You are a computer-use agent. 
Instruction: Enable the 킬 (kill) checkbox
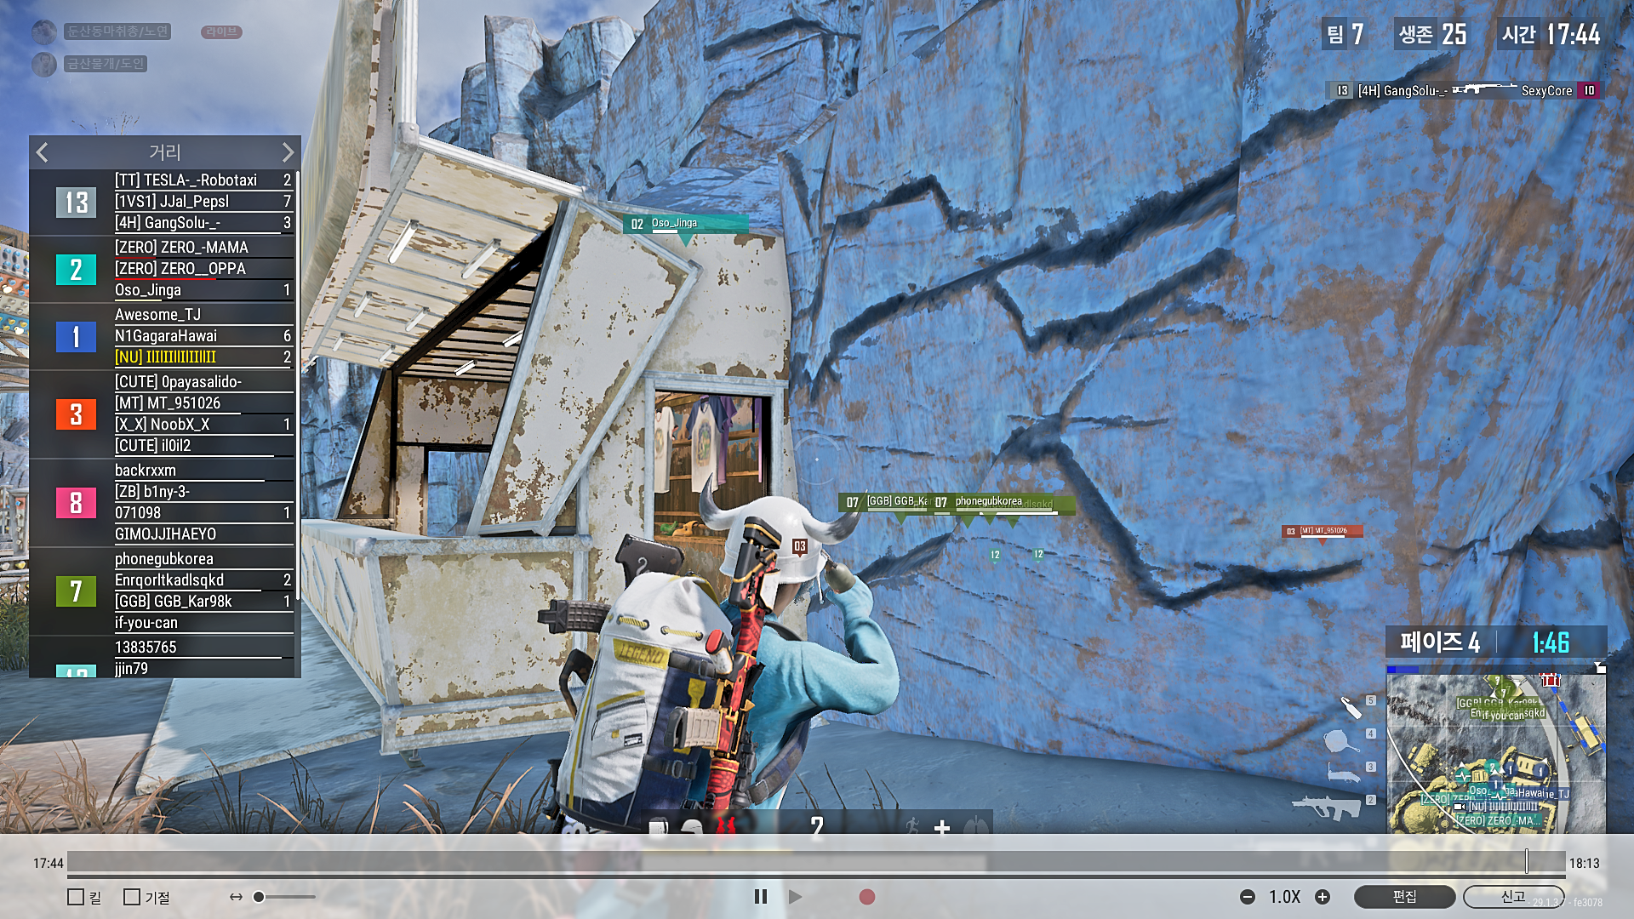point(76,897)
